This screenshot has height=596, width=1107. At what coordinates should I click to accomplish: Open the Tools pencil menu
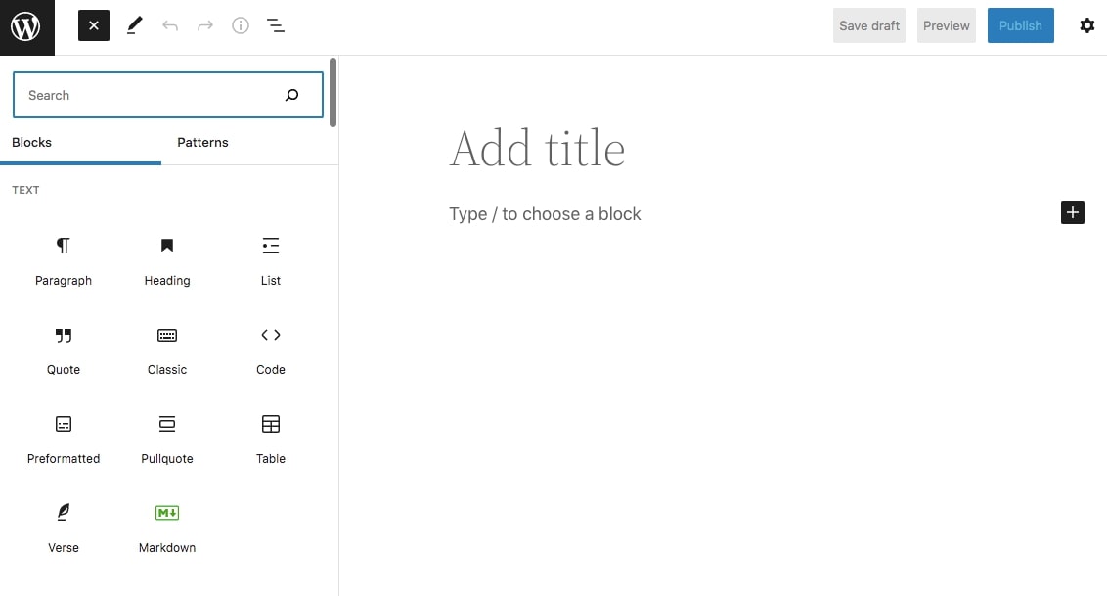[135, 25]
